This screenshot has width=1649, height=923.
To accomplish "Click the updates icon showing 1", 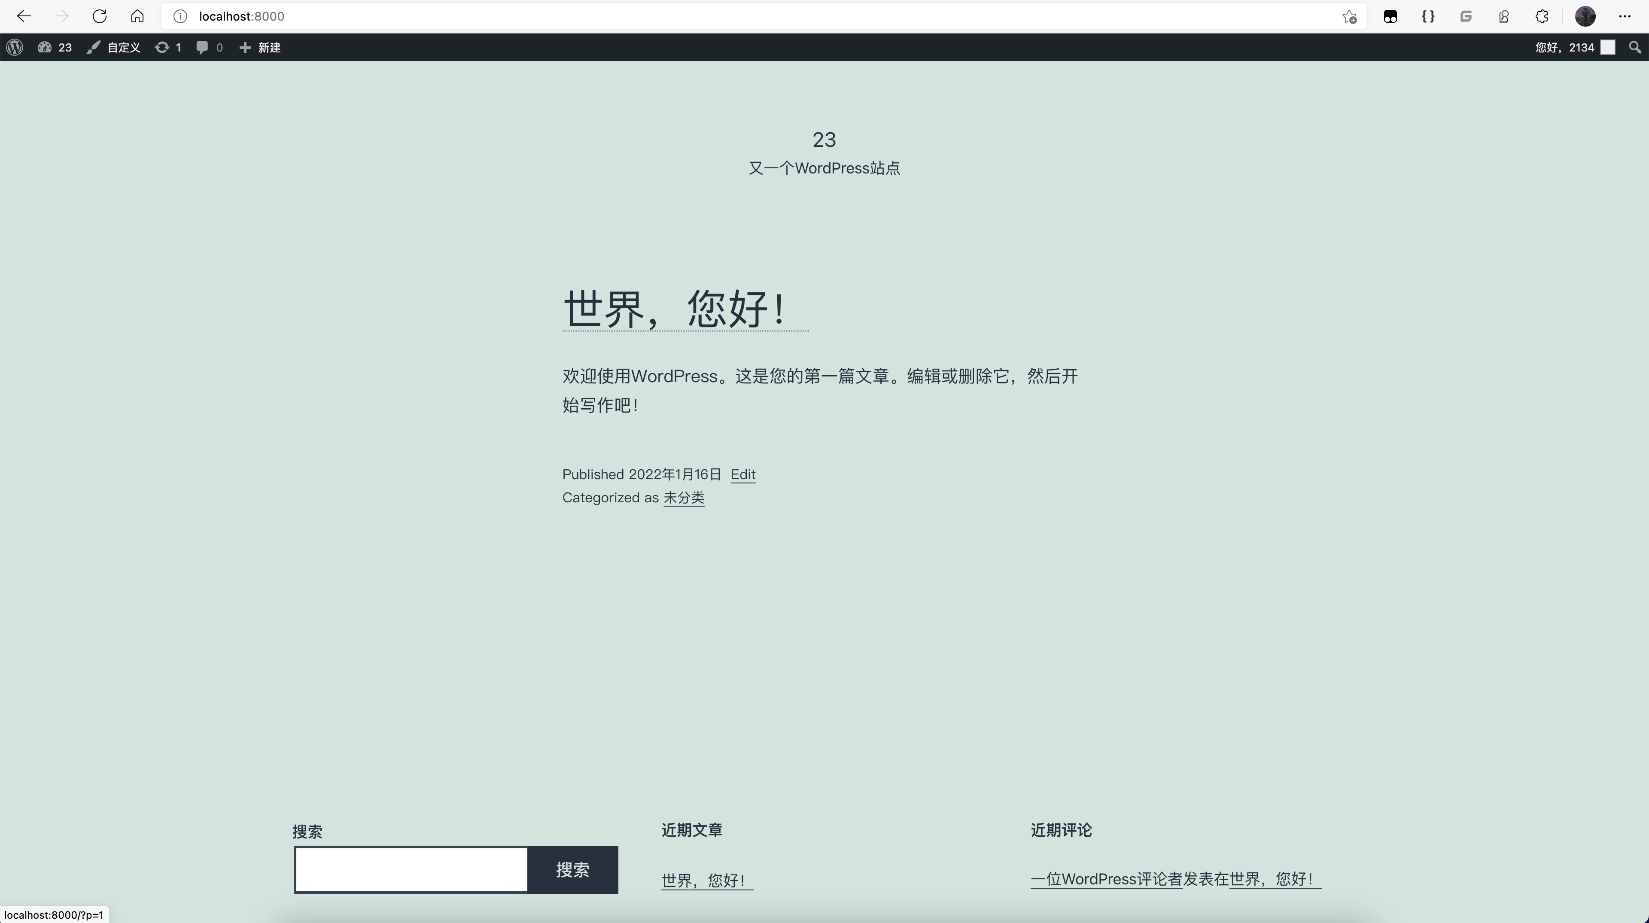I will [x=168, y=47].
